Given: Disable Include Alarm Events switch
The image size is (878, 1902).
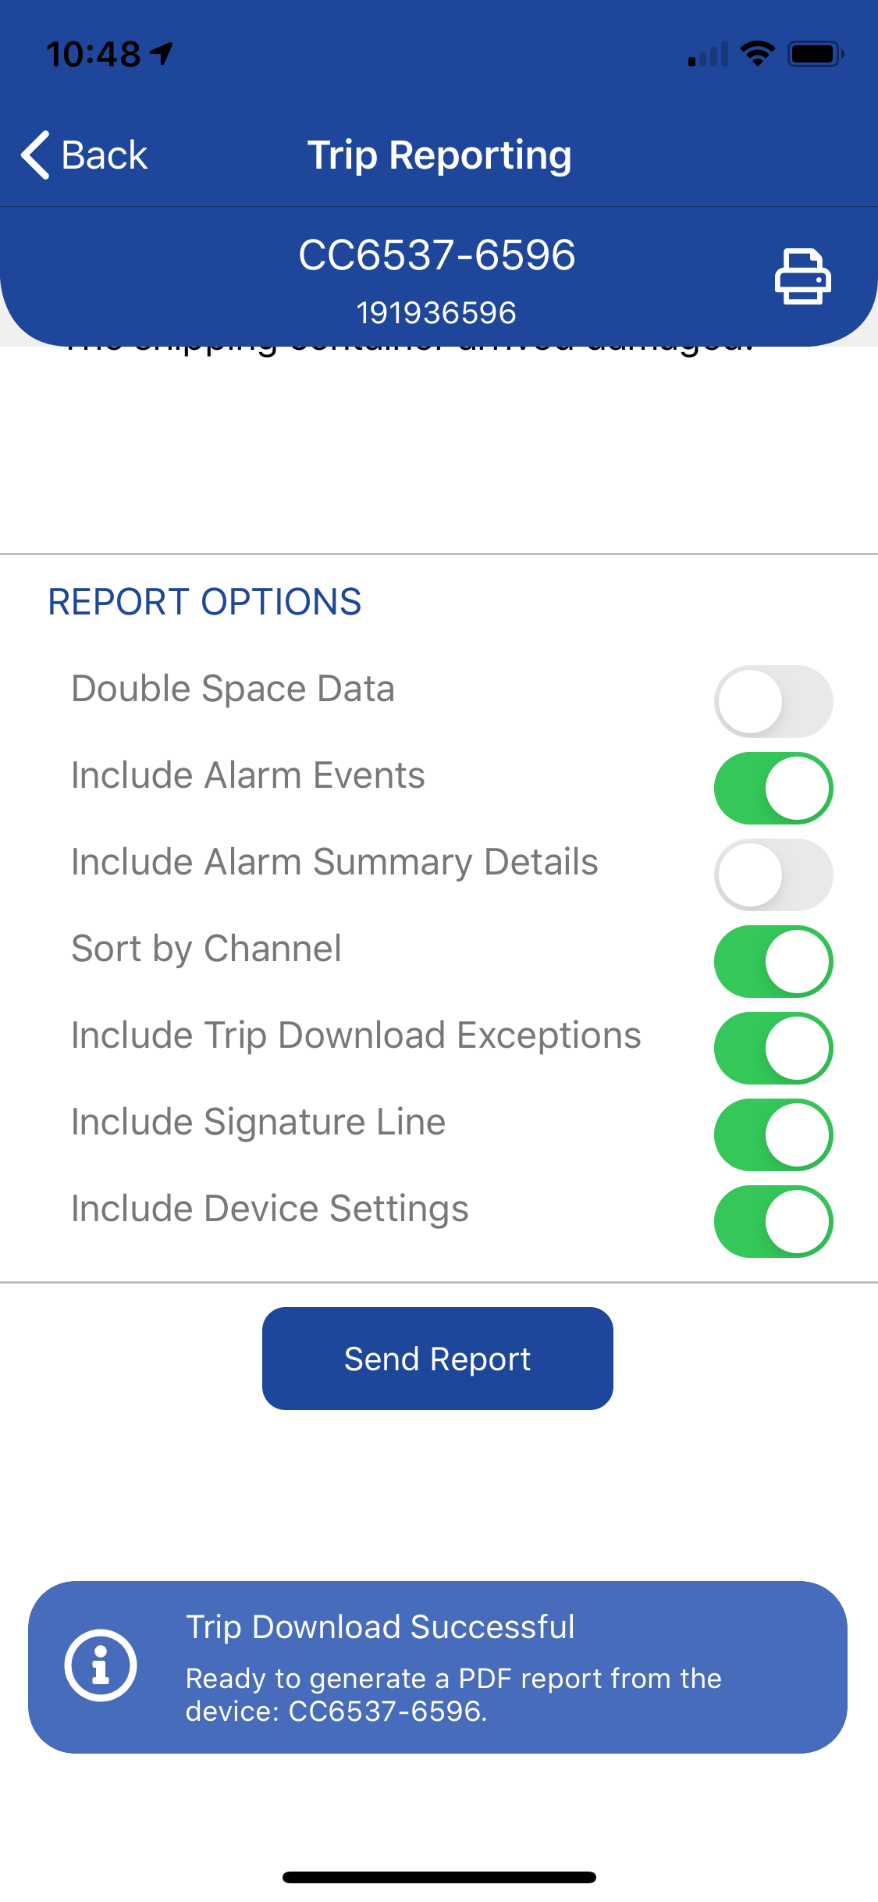Looking at the screenshot, I should [773, 788].
